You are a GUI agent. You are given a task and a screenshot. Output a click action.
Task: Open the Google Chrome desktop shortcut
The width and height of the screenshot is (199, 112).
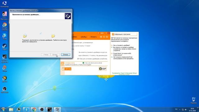coord(5,26)
